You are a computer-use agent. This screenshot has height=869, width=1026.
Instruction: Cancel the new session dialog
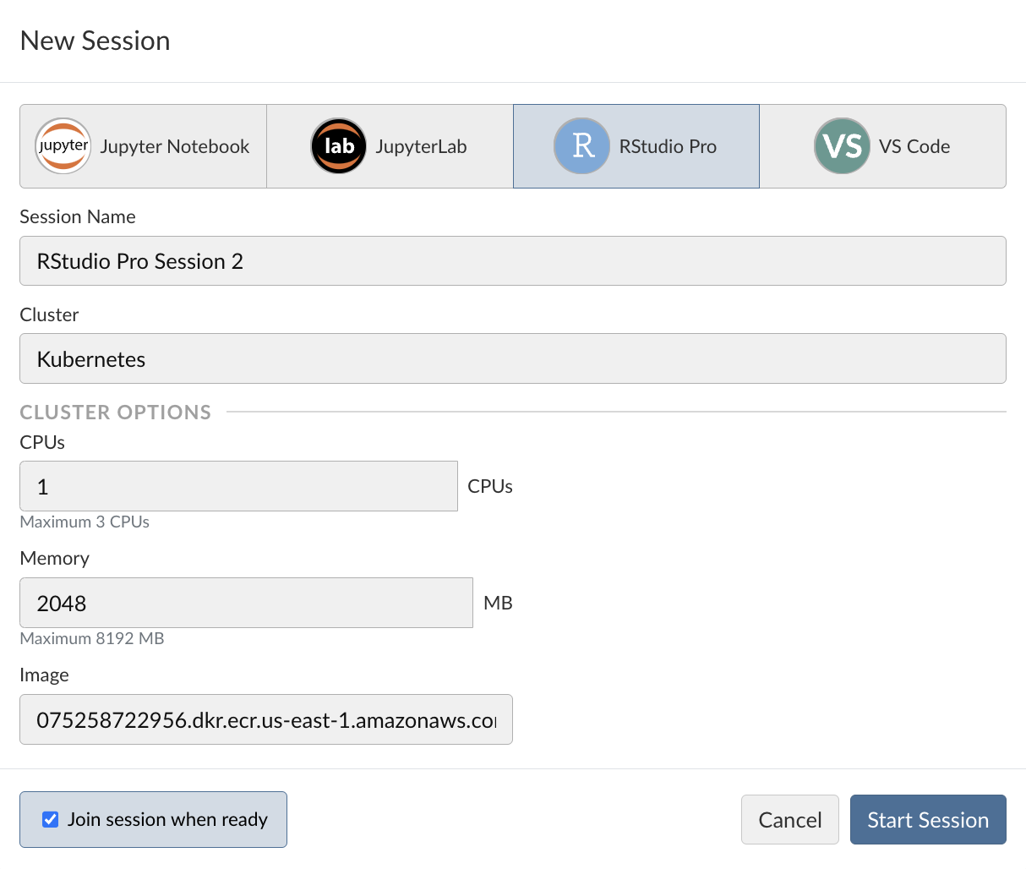(x=789, y=819)
